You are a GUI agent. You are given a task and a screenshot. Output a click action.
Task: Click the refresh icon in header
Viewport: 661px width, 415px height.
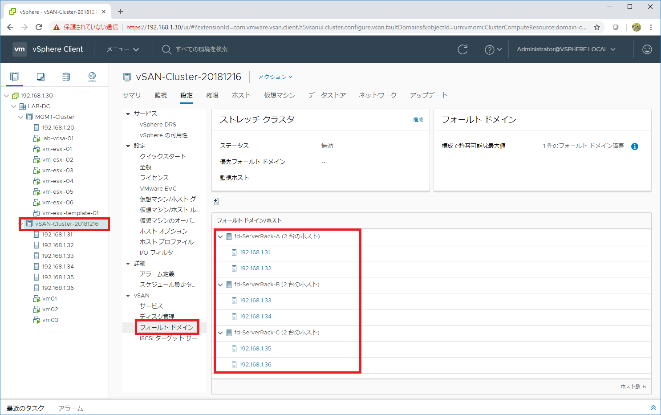point(462,49)
